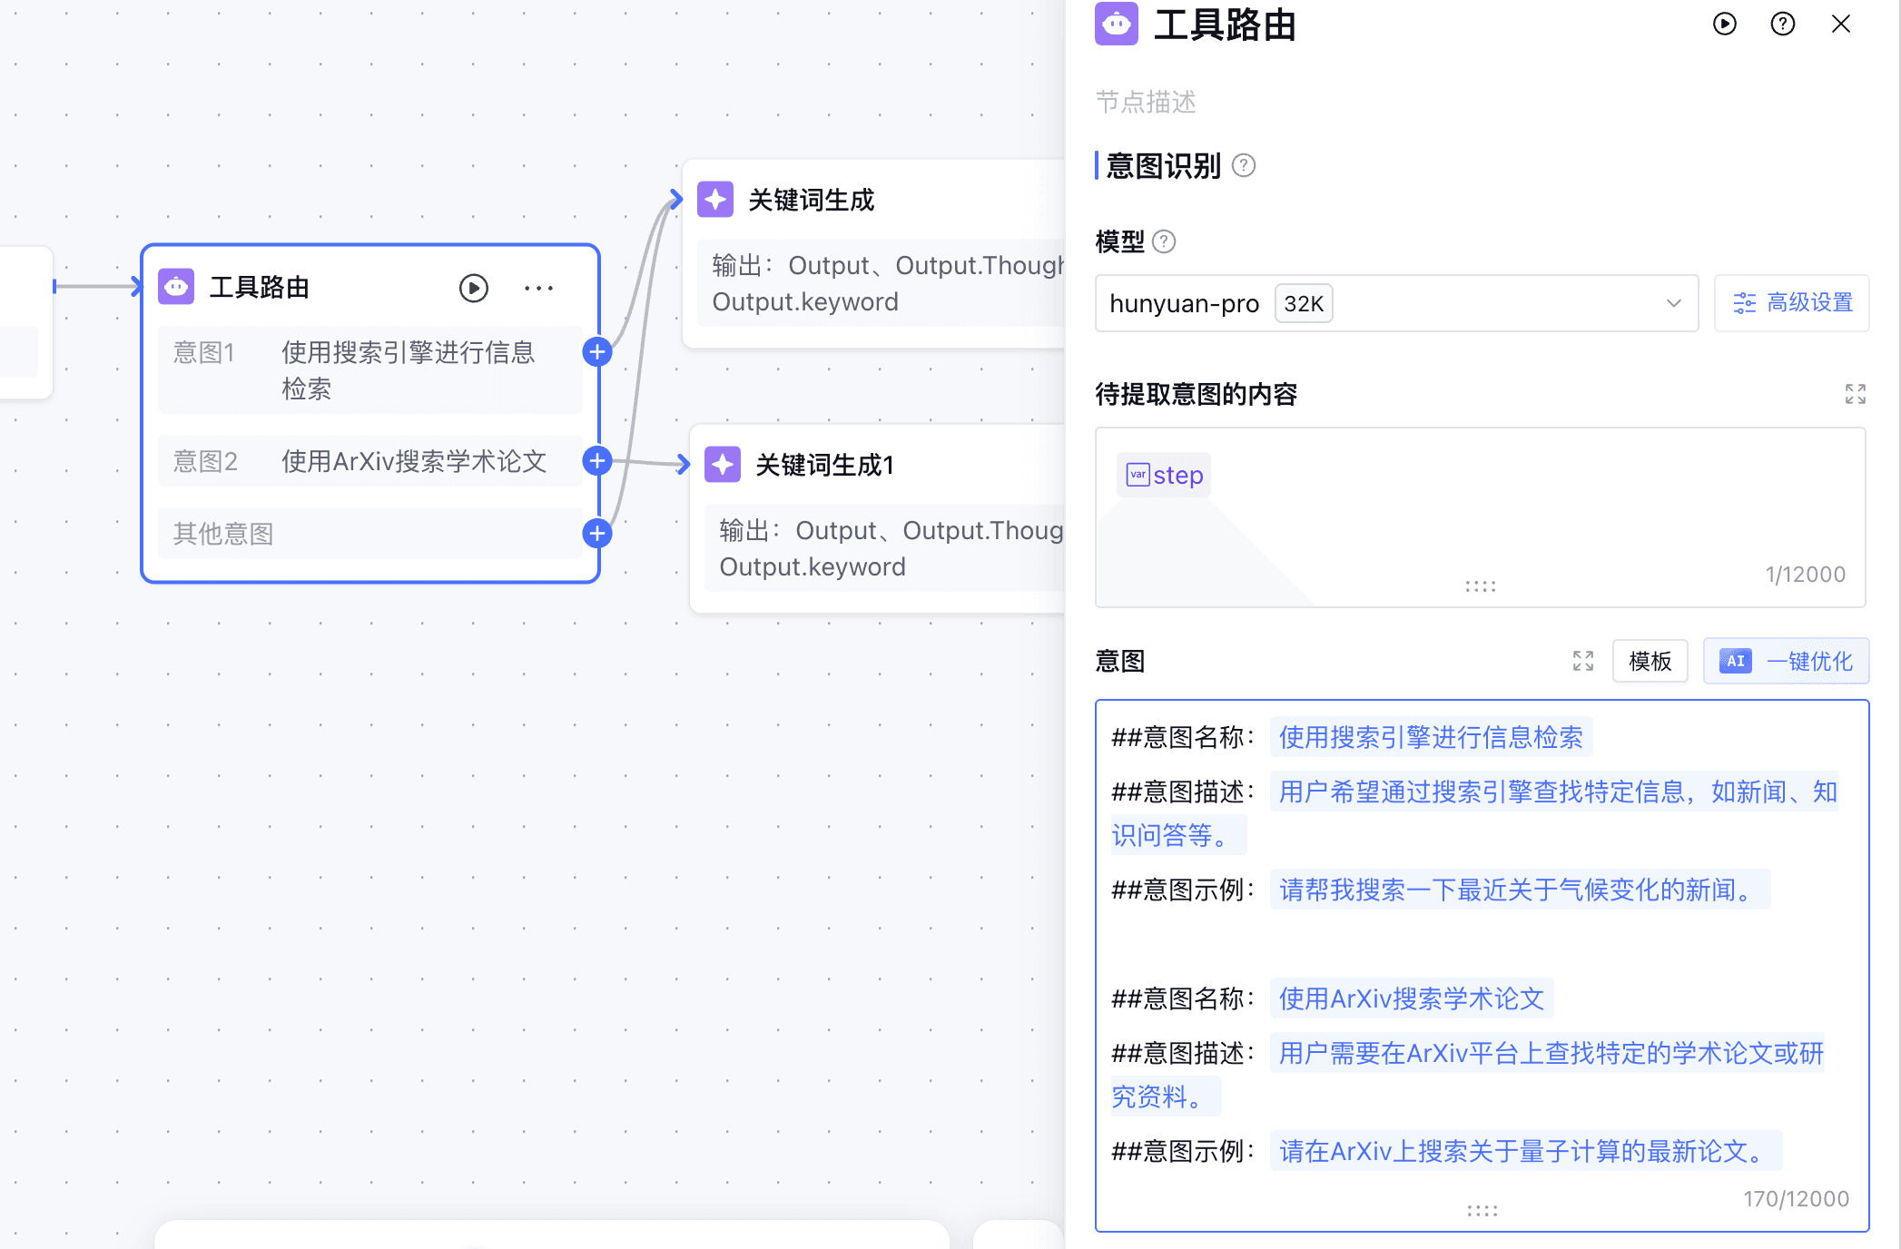Click the sparkle icon on 关键词生成 node
The height and width of the screenshot is (1249, 1901).
[x=715, y=199]
